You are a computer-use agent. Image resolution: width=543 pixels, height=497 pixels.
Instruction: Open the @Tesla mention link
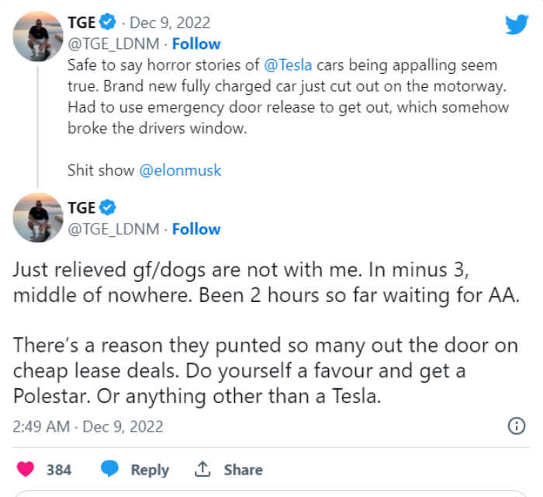[289, 64]
